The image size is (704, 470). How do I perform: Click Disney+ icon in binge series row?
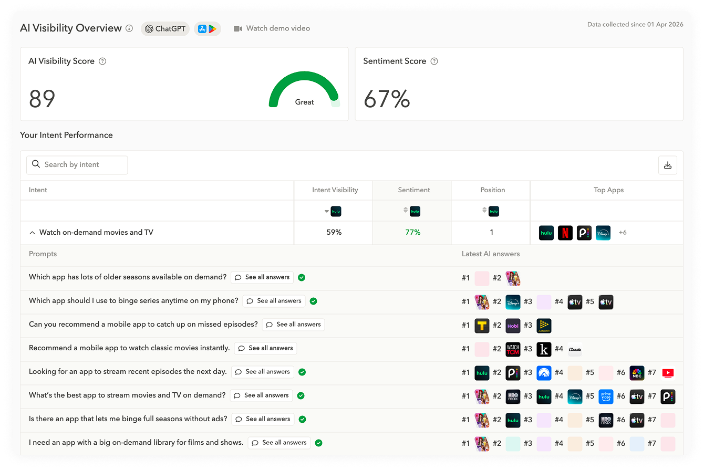[513, 302]
